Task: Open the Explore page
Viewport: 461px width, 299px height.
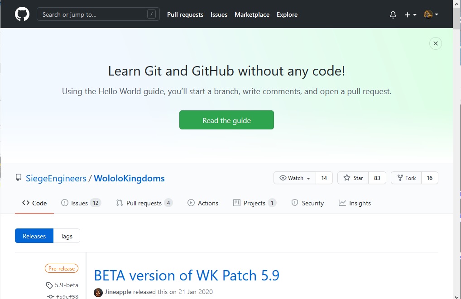Action: tap(287, 14)
